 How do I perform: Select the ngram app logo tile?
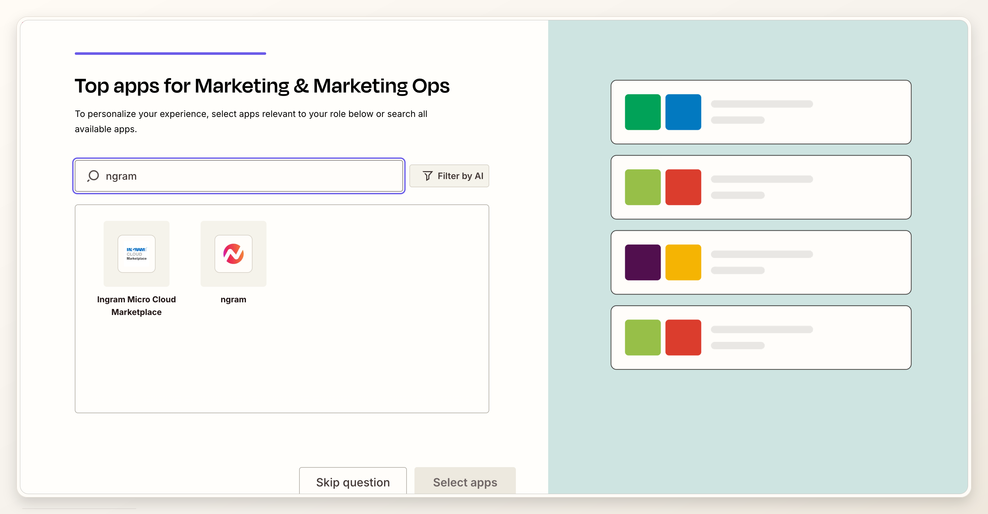(234, 254)
